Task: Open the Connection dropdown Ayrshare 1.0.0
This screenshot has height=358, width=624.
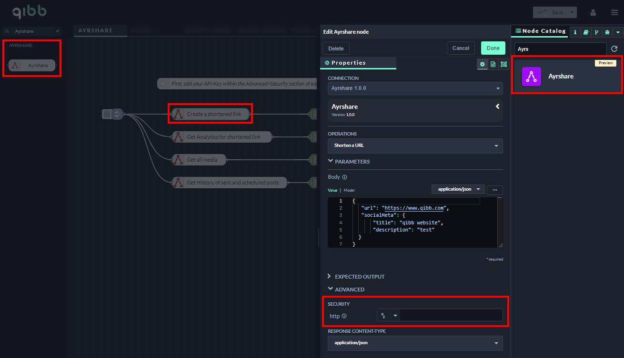Action: [x=415, y=88]
